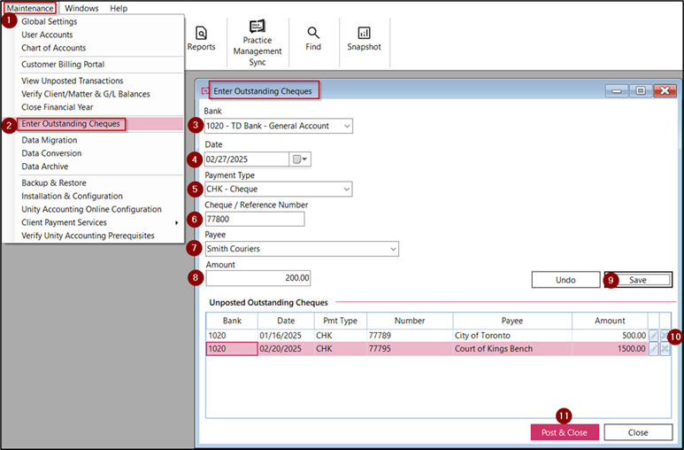Choose Chart of Accounts from menu
Screen dimensions: 684x450
[54, 48]
